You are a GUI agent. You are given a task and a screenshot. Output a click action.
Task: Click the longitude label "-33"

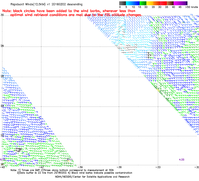tap(158, 167)
